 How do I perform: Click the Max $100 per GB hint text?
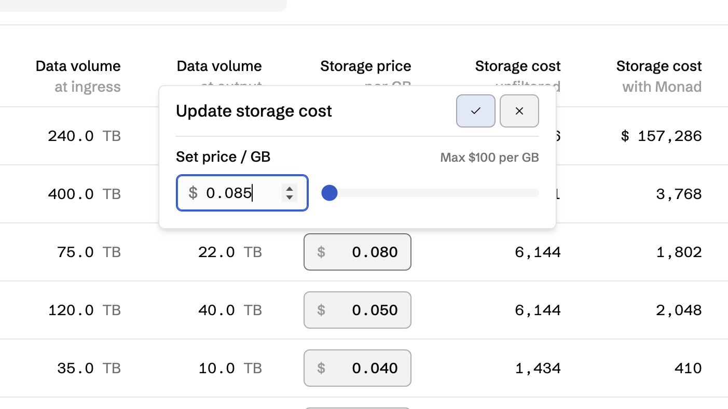(489, 157)
